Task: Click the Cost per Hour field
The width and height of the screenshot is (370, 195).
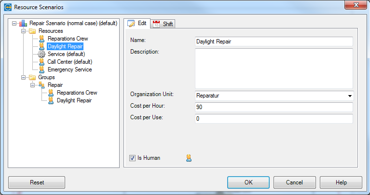Action: click(274, 107)
